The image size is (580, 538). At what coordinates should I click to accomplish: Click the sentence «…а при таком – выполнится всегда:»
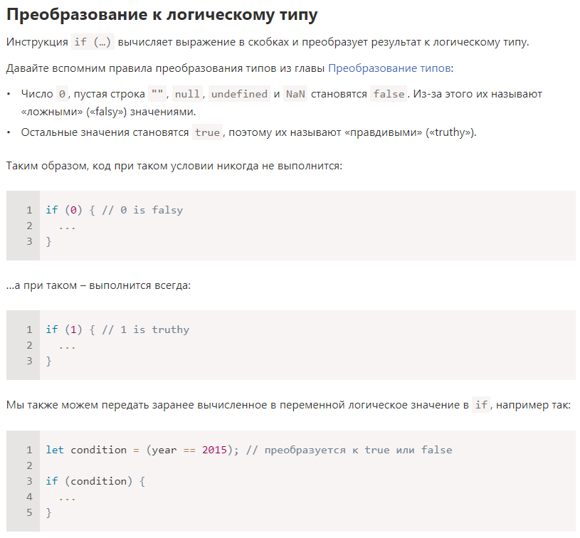tap(98, 285)
